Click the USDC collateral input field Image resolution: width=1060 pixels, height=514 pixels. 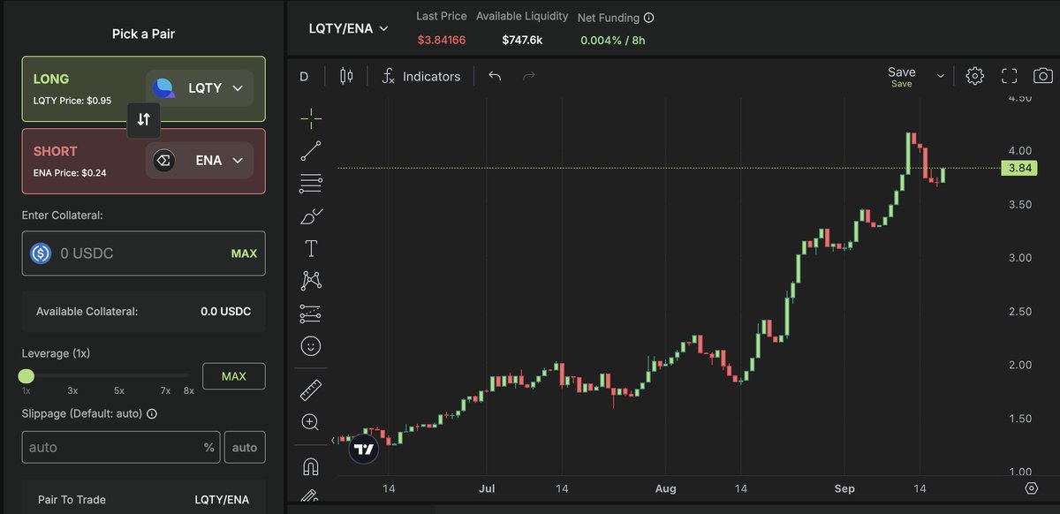click(x=144, y=253)
